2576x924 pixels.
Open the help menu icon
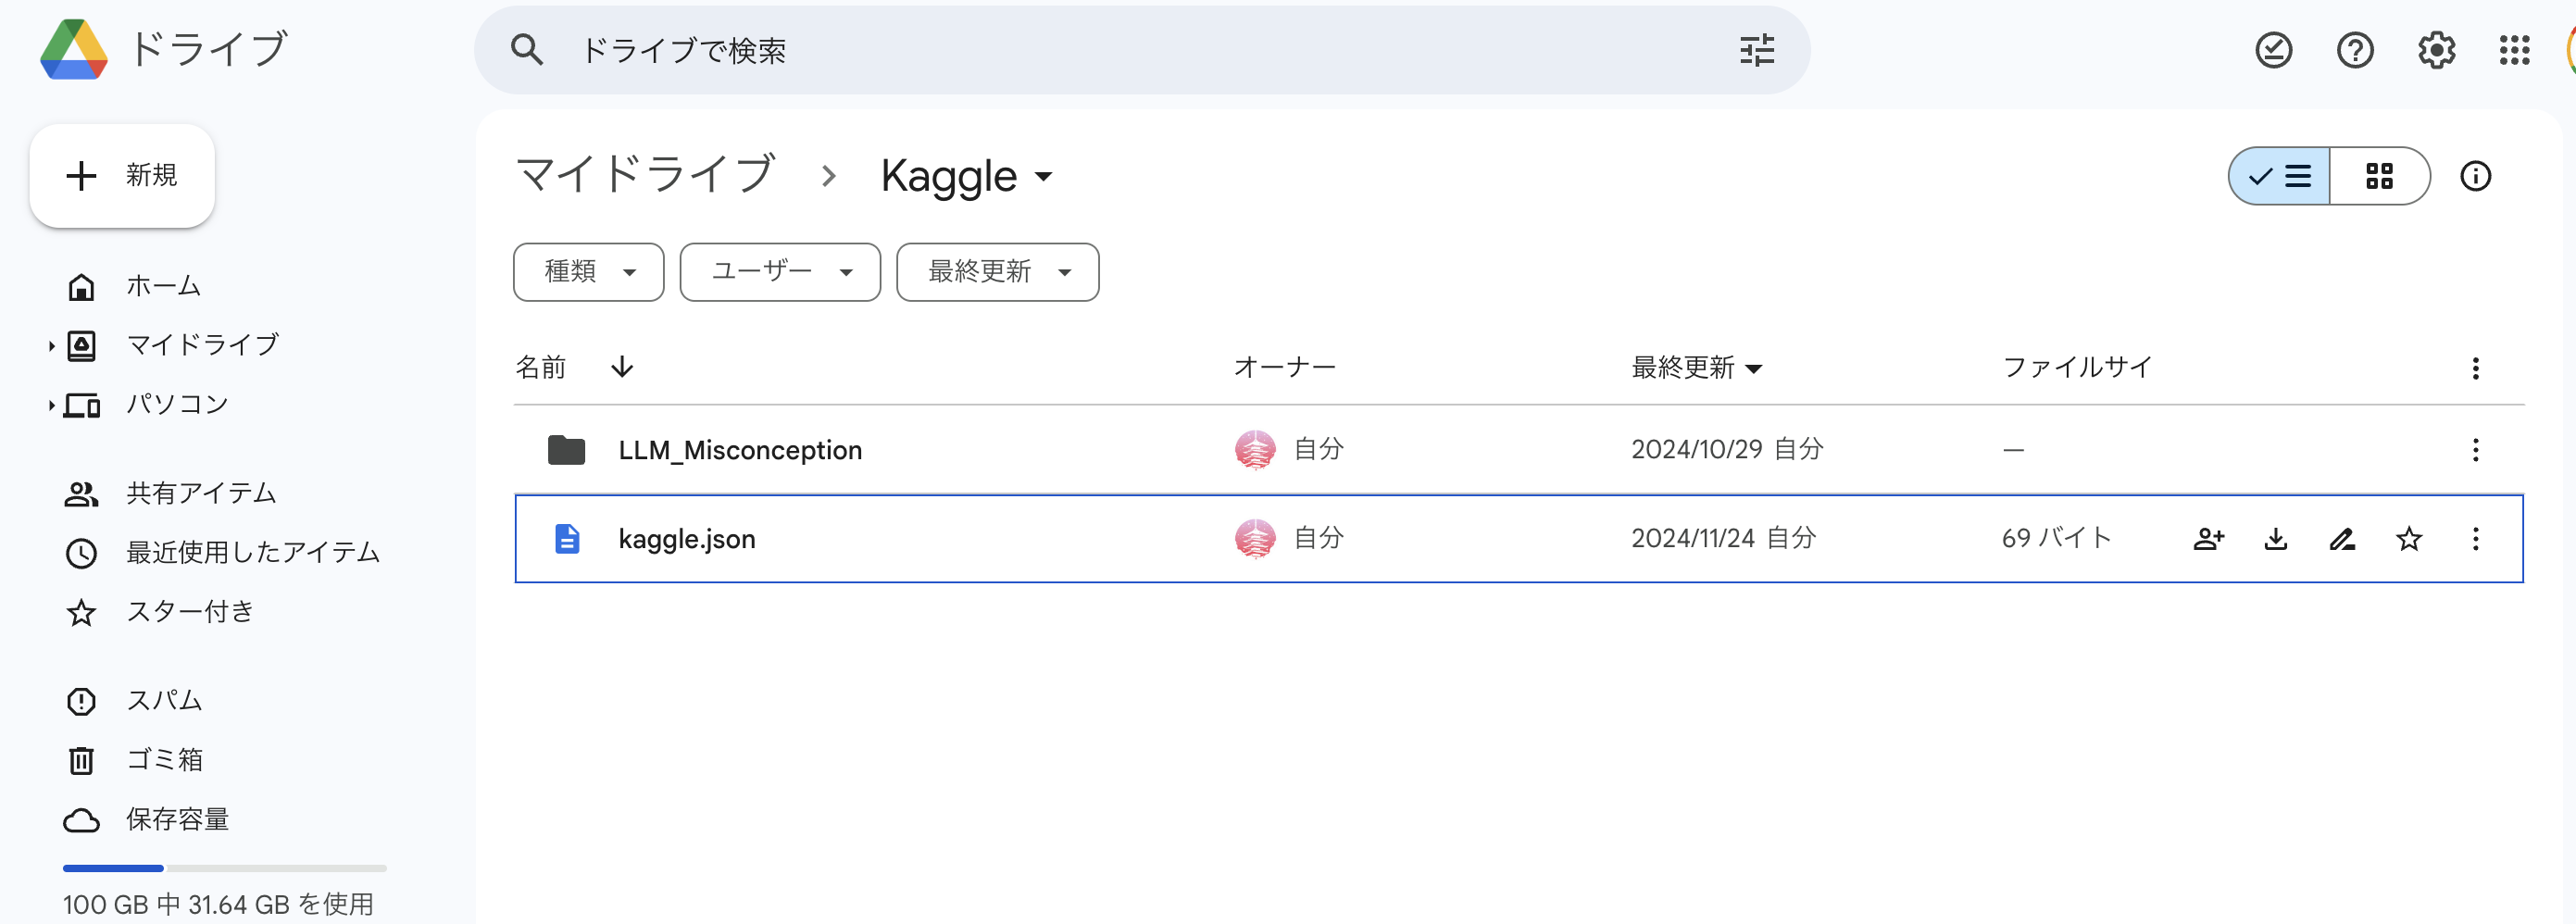tap(2356, 50)
